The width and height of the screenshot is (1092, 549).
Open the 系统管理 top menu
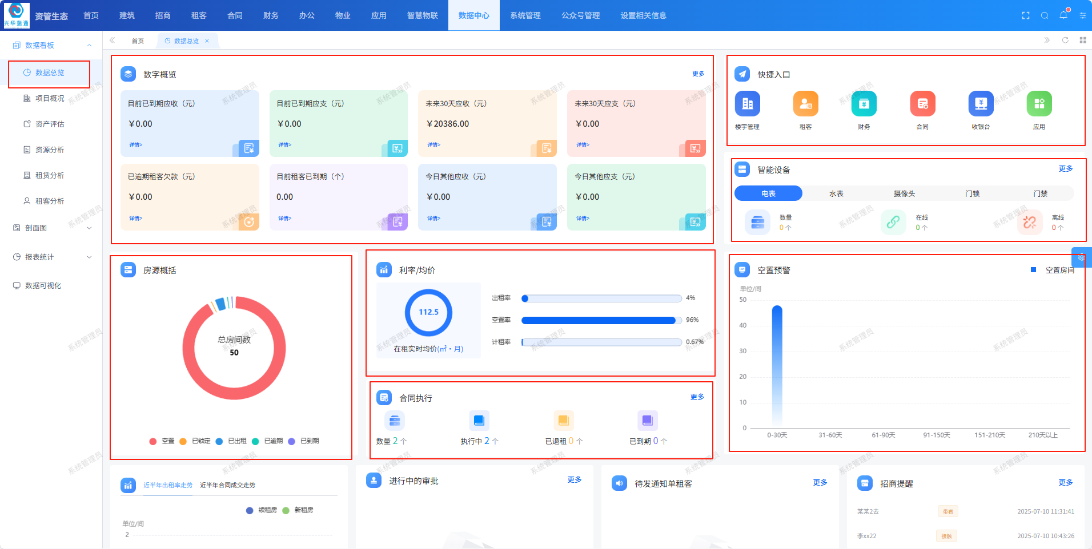point(525,15)
